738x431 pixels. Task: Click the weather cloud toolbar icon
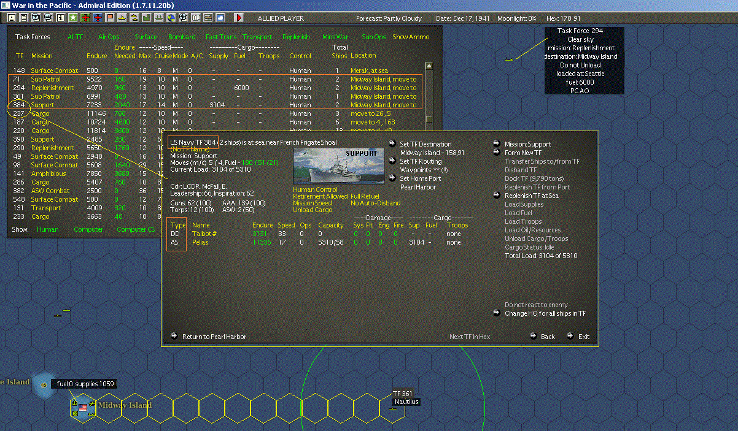[220, 18]
